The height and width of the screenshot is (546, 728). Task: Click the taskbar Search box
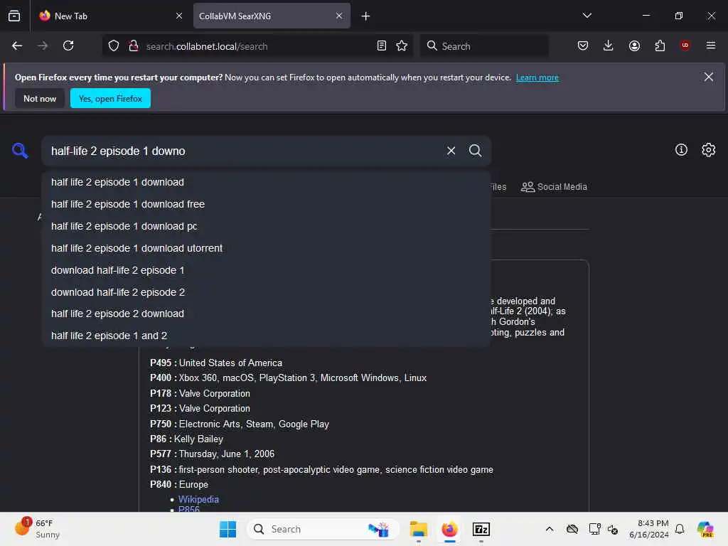point(323,529)
